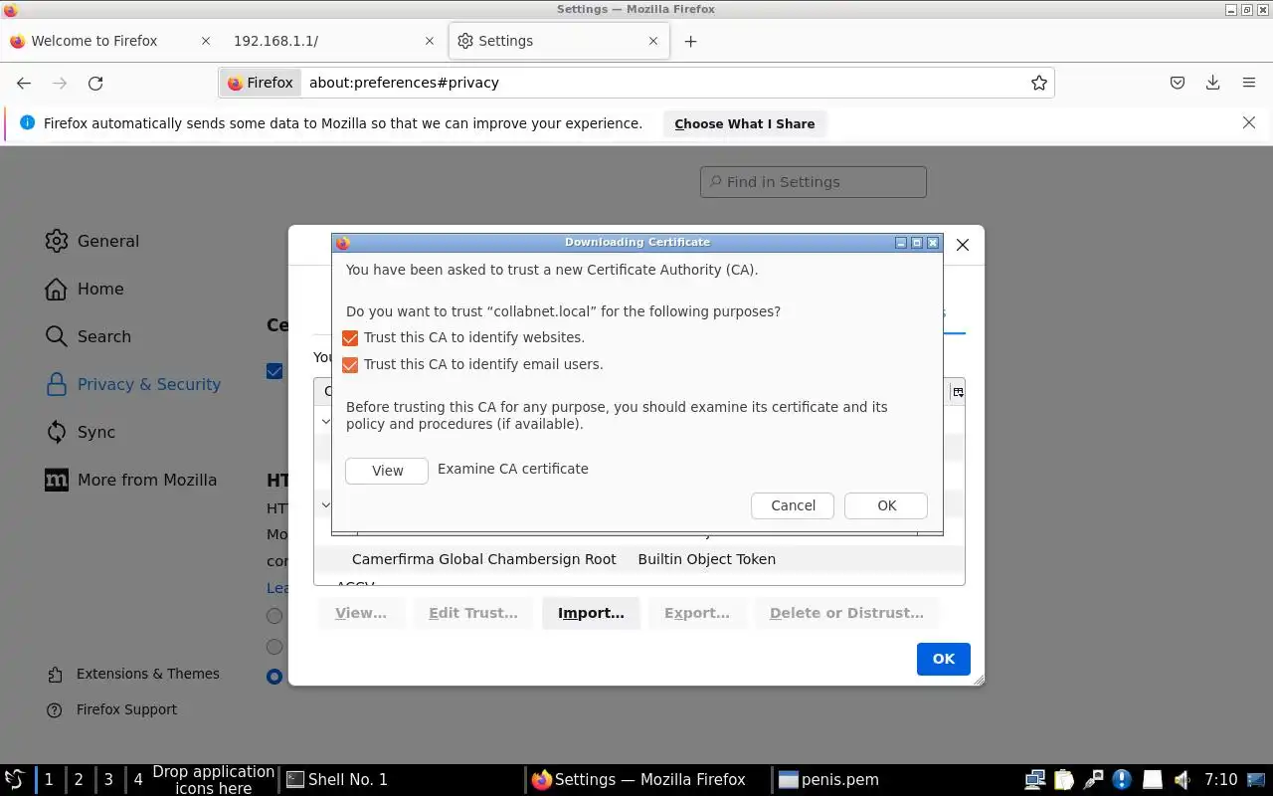Click blue OK button of Certificate Manager
The image size is (1273, 796).
(x=943, y=659)
